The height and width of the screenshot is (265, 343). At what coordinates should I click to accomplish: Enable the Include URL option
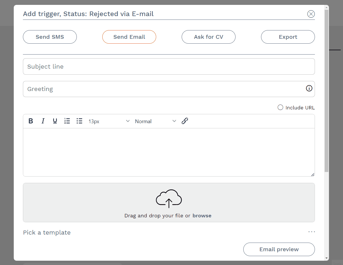point(281,107)
